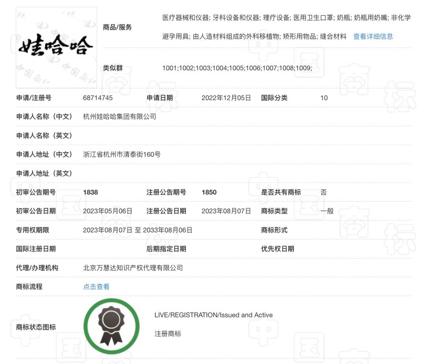Click the applicant address 浙江省杭州市清泰街160号
The height and width of the screenshot is (364, 426).
(122, 154)
